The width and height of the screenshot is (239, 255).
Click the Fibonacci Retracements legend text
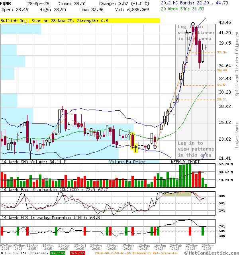click(136, 253)
